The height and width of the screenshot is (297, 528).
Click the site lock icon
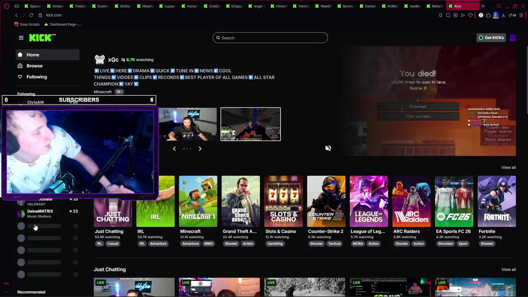[x=40, y=15]
